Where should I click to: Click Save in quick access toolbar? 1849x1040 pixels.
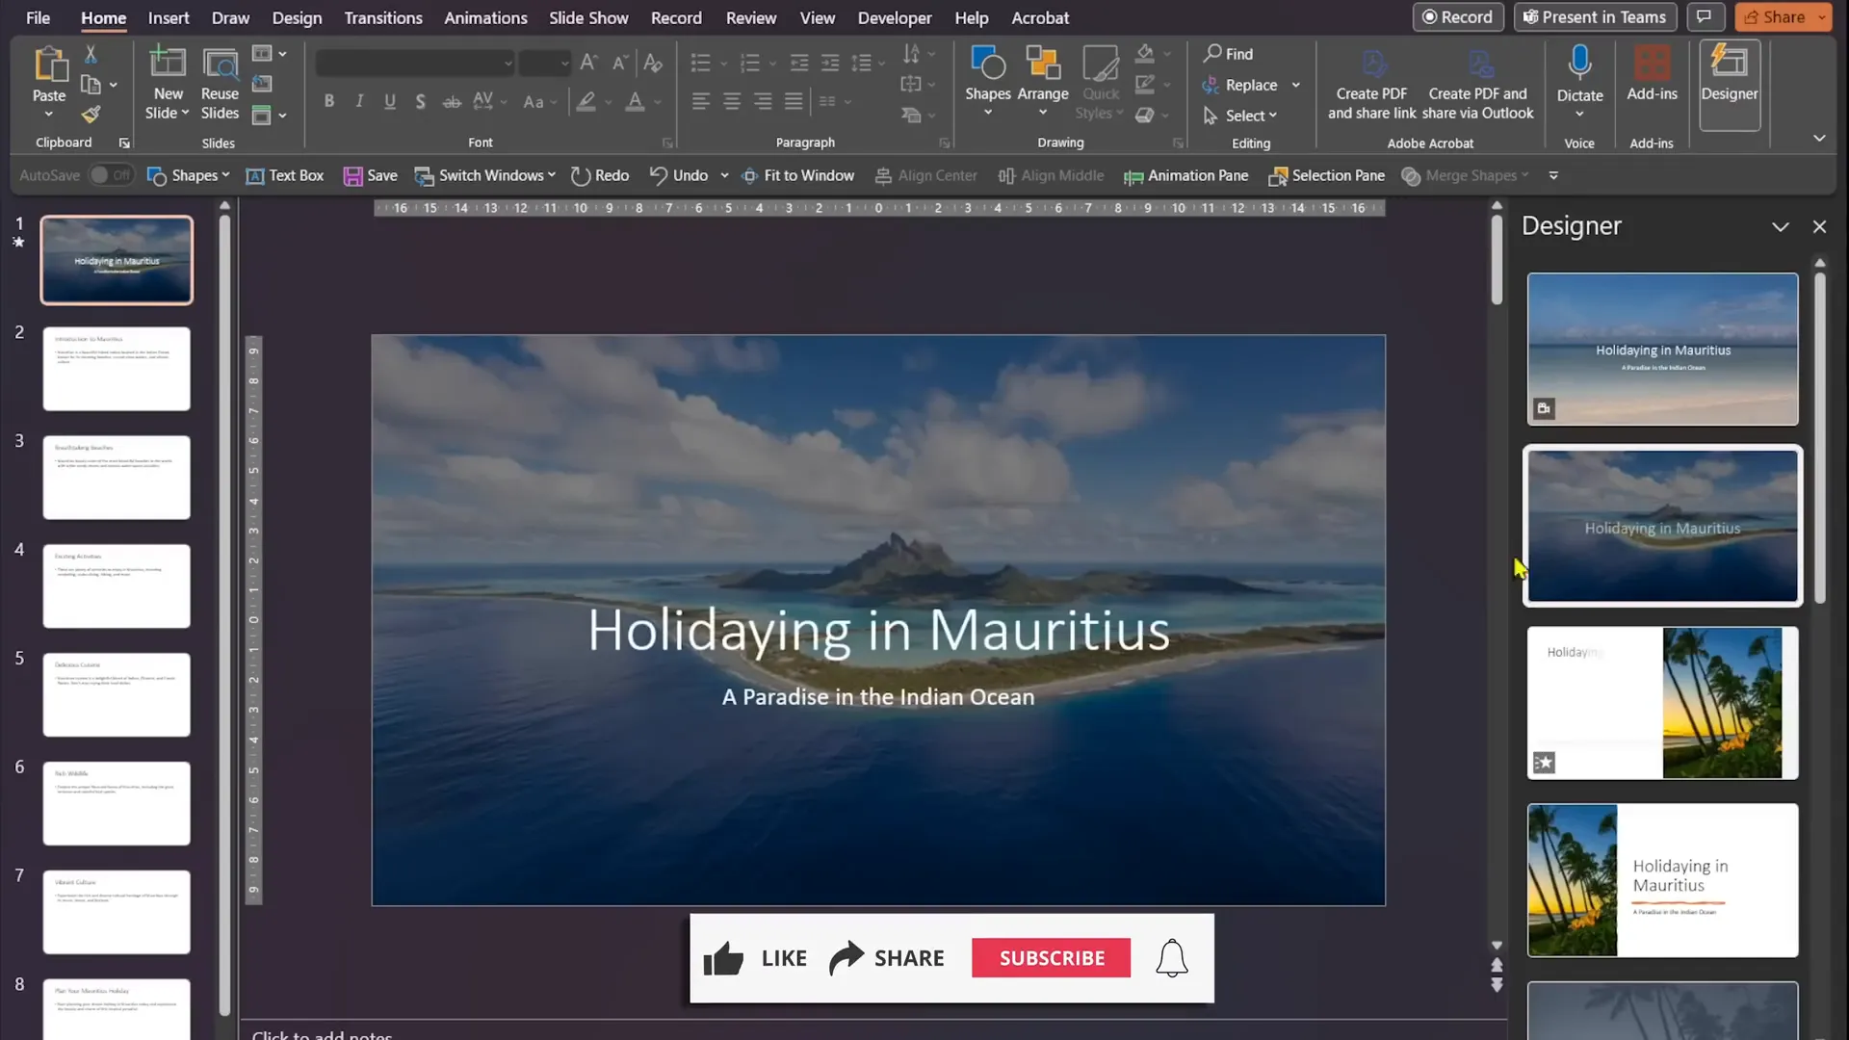point(371,175)
